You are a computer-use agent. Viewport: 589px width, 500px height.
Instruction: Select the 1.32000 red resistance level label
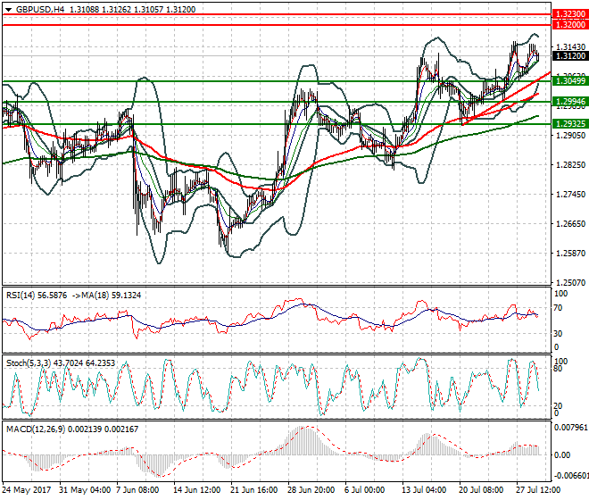click(570, 24)
